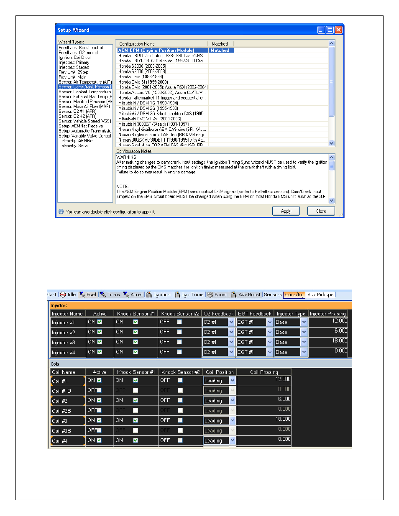Enable Injector #1 Knock Sensor #2
This screenshot has width=399, height=516.
coord(179,322)
